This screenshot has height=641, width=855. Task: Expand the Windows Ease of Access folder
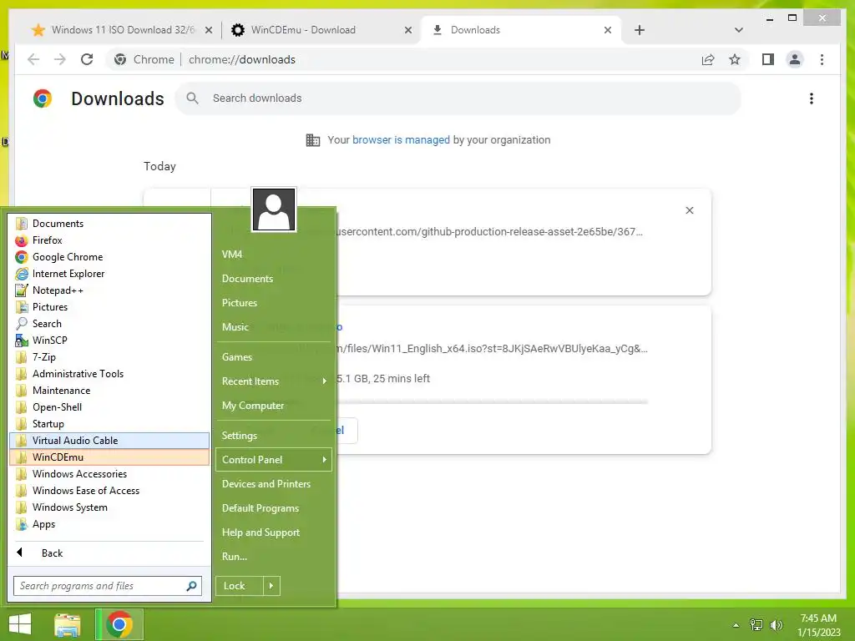109,491
